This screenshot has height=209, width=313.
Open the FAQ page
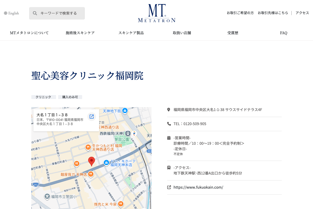284,33
